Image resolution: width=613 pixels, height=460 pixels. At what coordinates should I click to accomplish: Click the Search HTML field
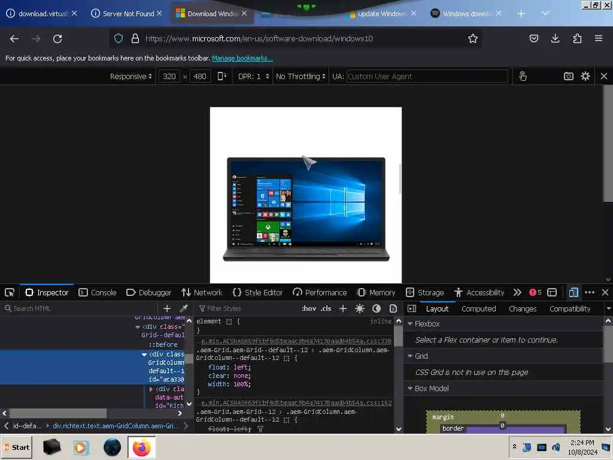(80, 308)
